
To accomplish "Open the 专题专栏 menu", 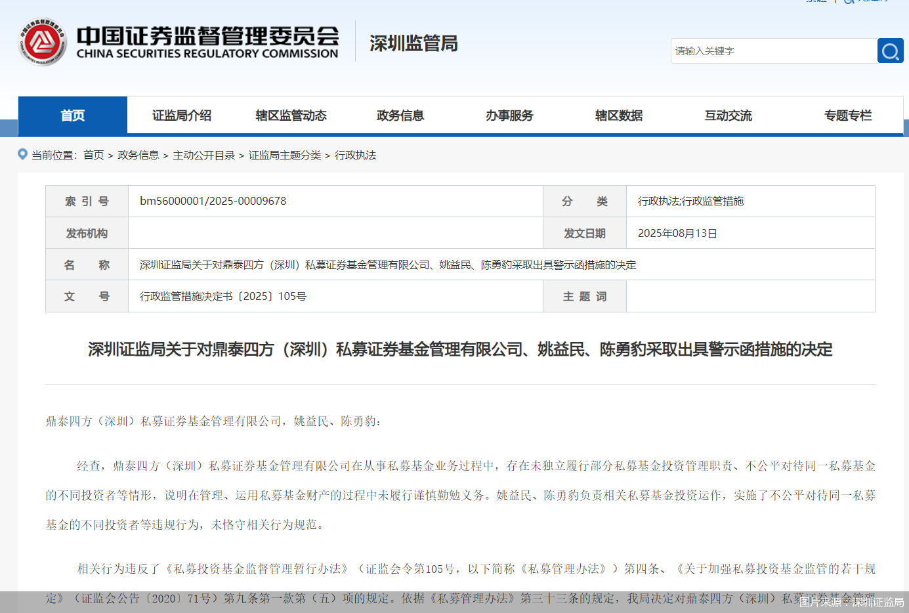I will pyautogui.click(x=848, y=115).
